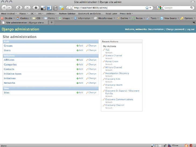Expand the Places bookmarks folder

tap(23, 14)
